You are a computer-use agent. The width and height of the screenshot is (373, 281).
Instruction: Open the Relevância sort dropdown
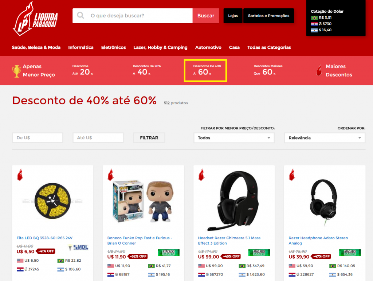tap(325, 138)
